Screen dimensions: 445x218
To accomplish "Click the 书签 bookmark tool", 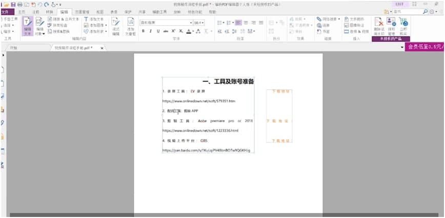I will [x=323, y=31].
